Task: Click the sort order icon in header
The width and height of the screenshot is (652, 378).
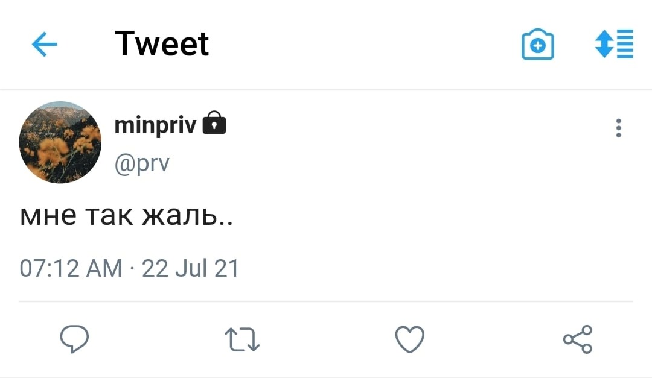Action: pyautogui.click(x=614, y=44)
